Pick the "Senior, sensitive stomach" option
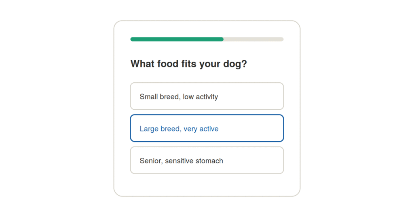The image size is (414, 217). (207, 160)
